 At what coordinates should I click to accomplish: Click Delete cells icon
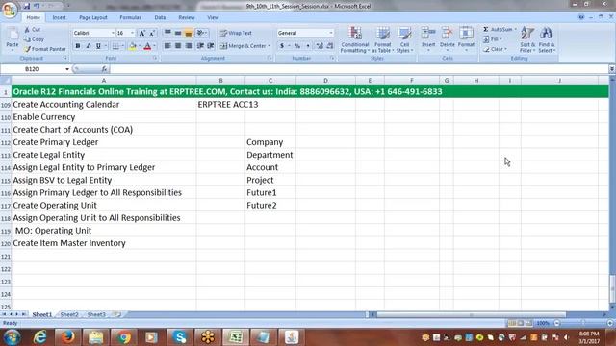coord(447,33)
